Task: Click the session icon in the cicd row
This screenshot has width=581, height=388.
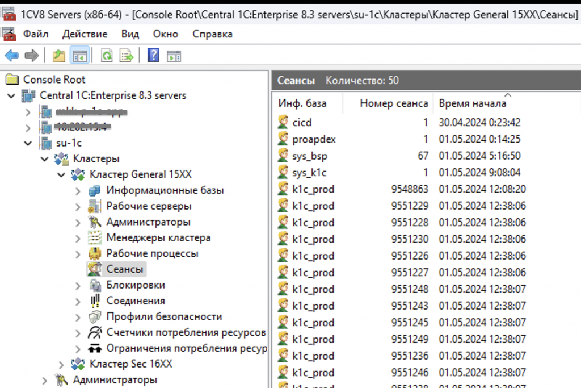Action: pyautogui.click(x=283, y=122)
